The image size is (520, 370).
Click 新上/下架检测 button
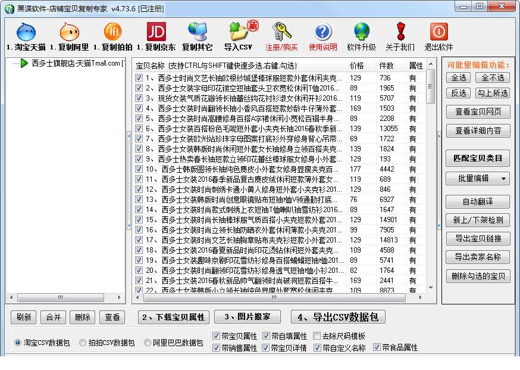click(478, 220)
